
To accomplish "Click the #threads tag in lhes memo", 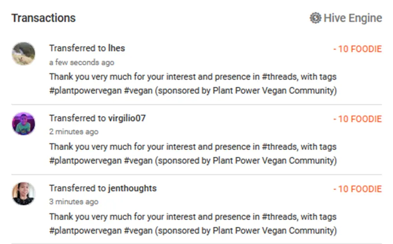I will tap(279, 77).
